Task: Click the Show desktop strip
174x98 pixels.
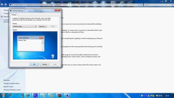Action: [x=173, y=96]
